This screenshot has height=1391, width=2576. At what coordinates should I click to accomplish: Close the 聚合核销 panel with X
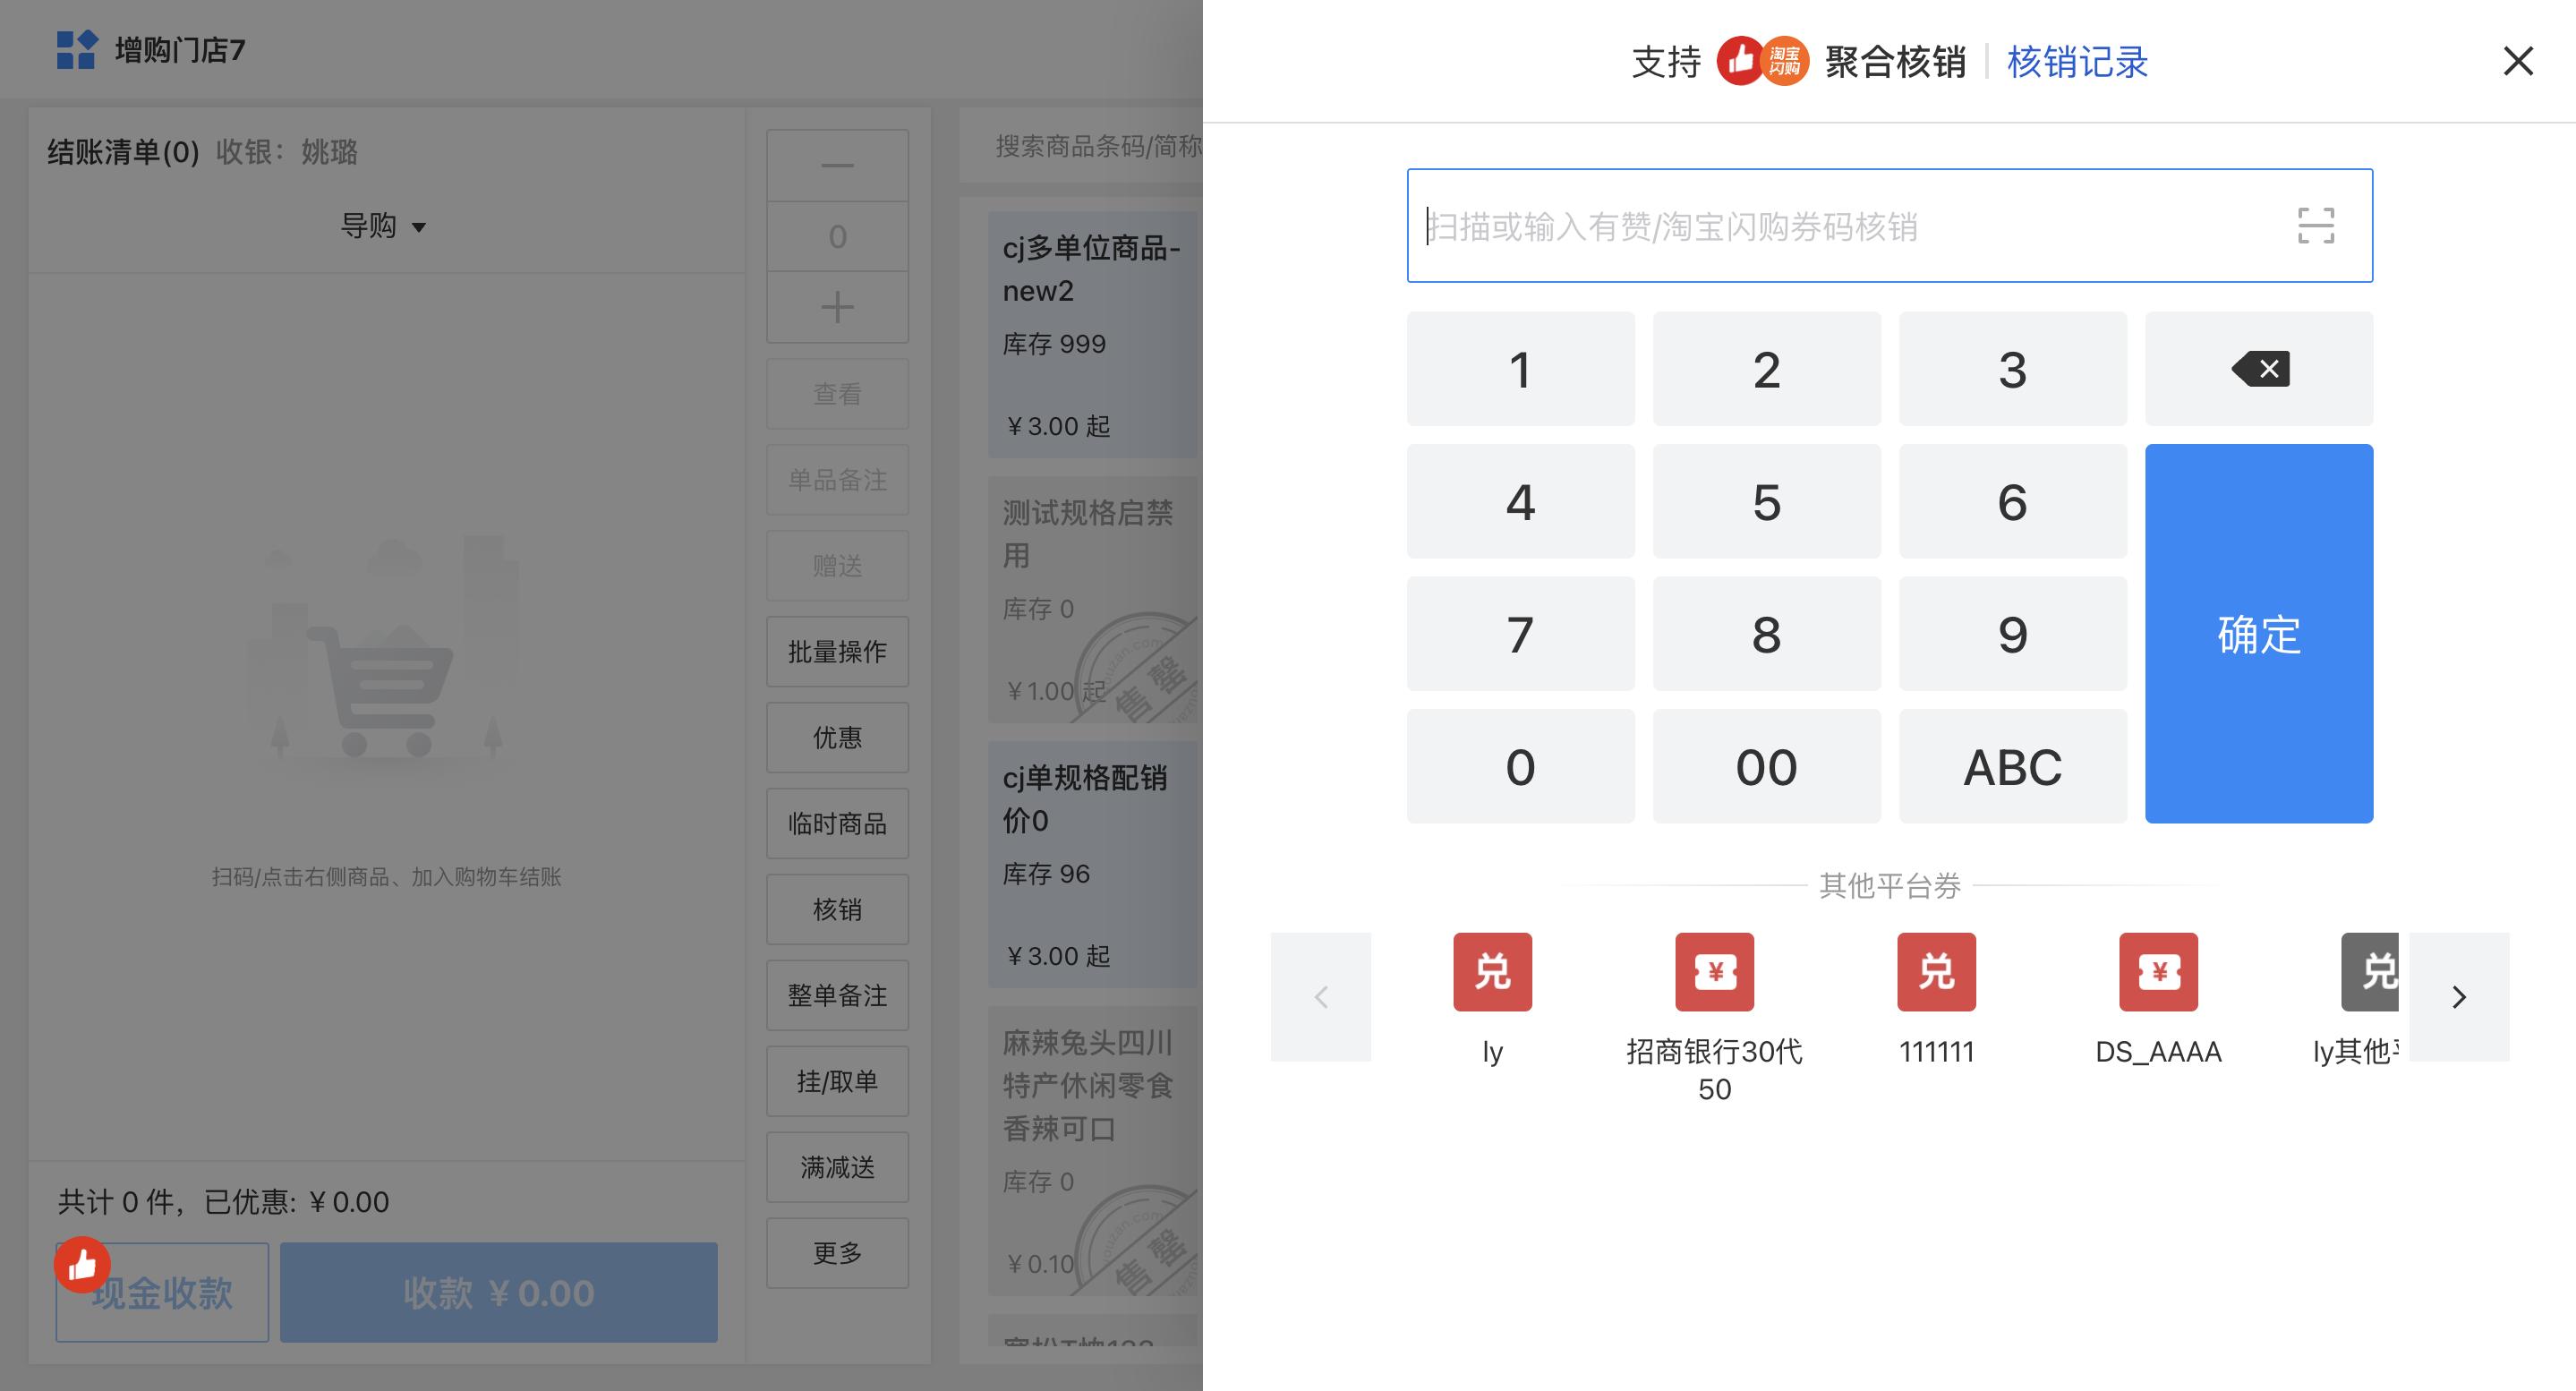(2517, 61)
